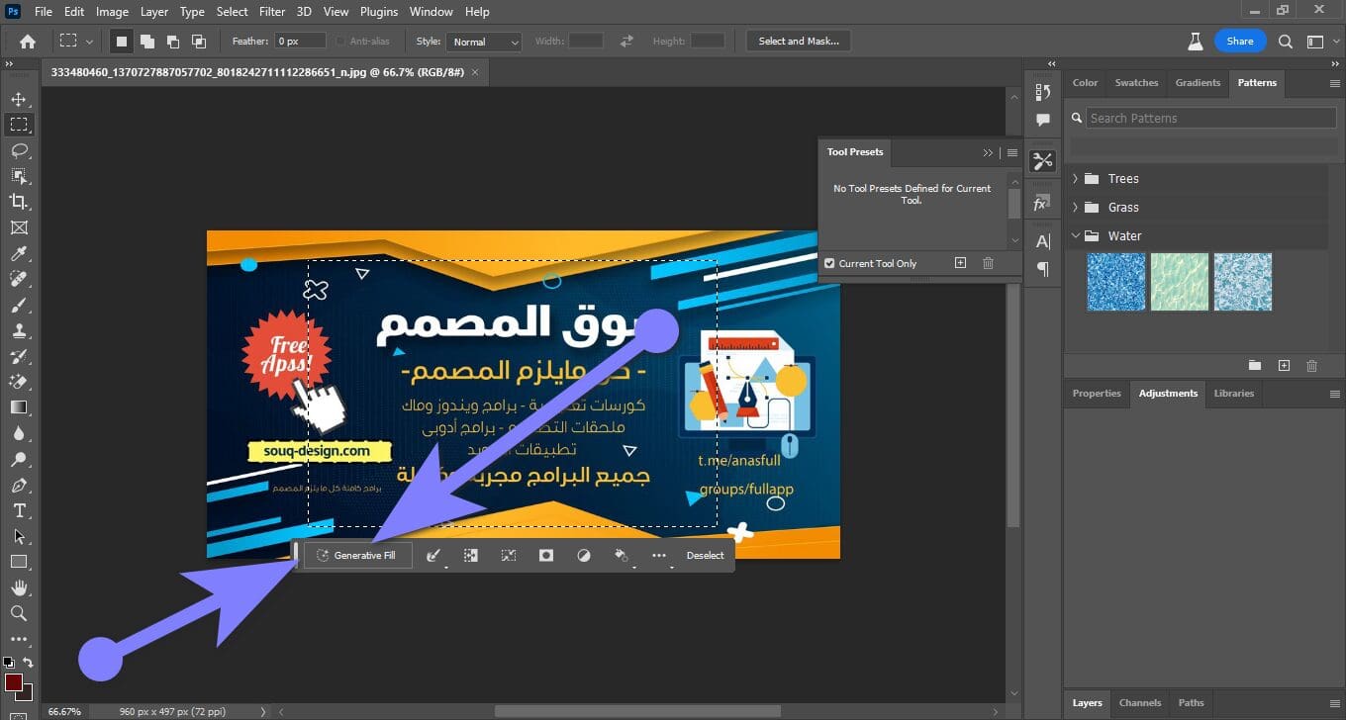
Task: Select the Clone Stamp tool
Action: coord(19,330)
